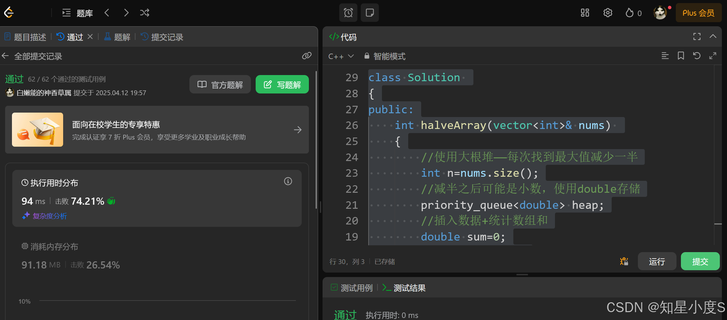
Task: Reset code with the undo icon
Action: click(x=697, y=56)
